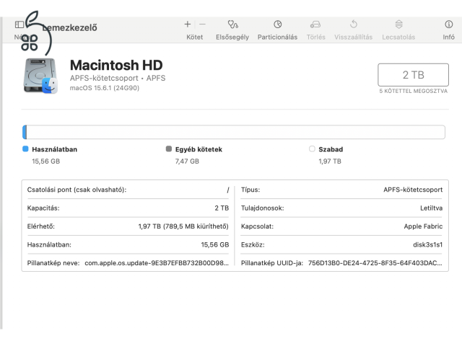Click the 'Típus:' row label

250,190
